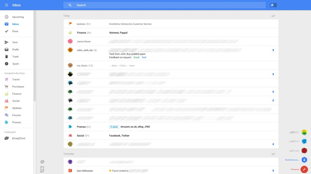Open the Travel bundle in sidebar

pyautogui.click(x=17, y=79)
